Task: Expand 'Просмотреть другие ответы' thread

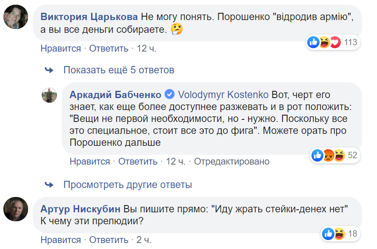Action: point(128,185)
